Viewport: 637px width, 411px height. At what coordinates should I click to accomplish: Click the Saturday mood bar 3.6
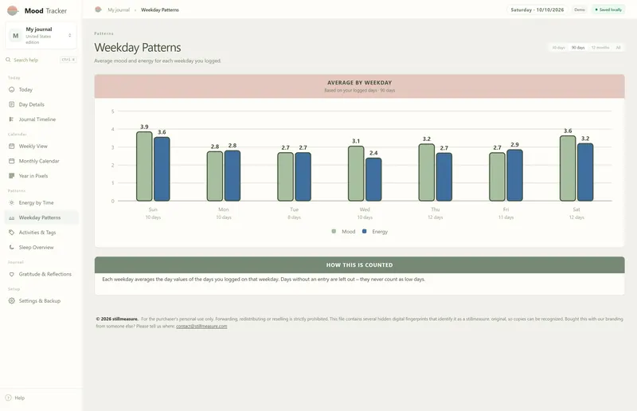[x=568, y=168]
